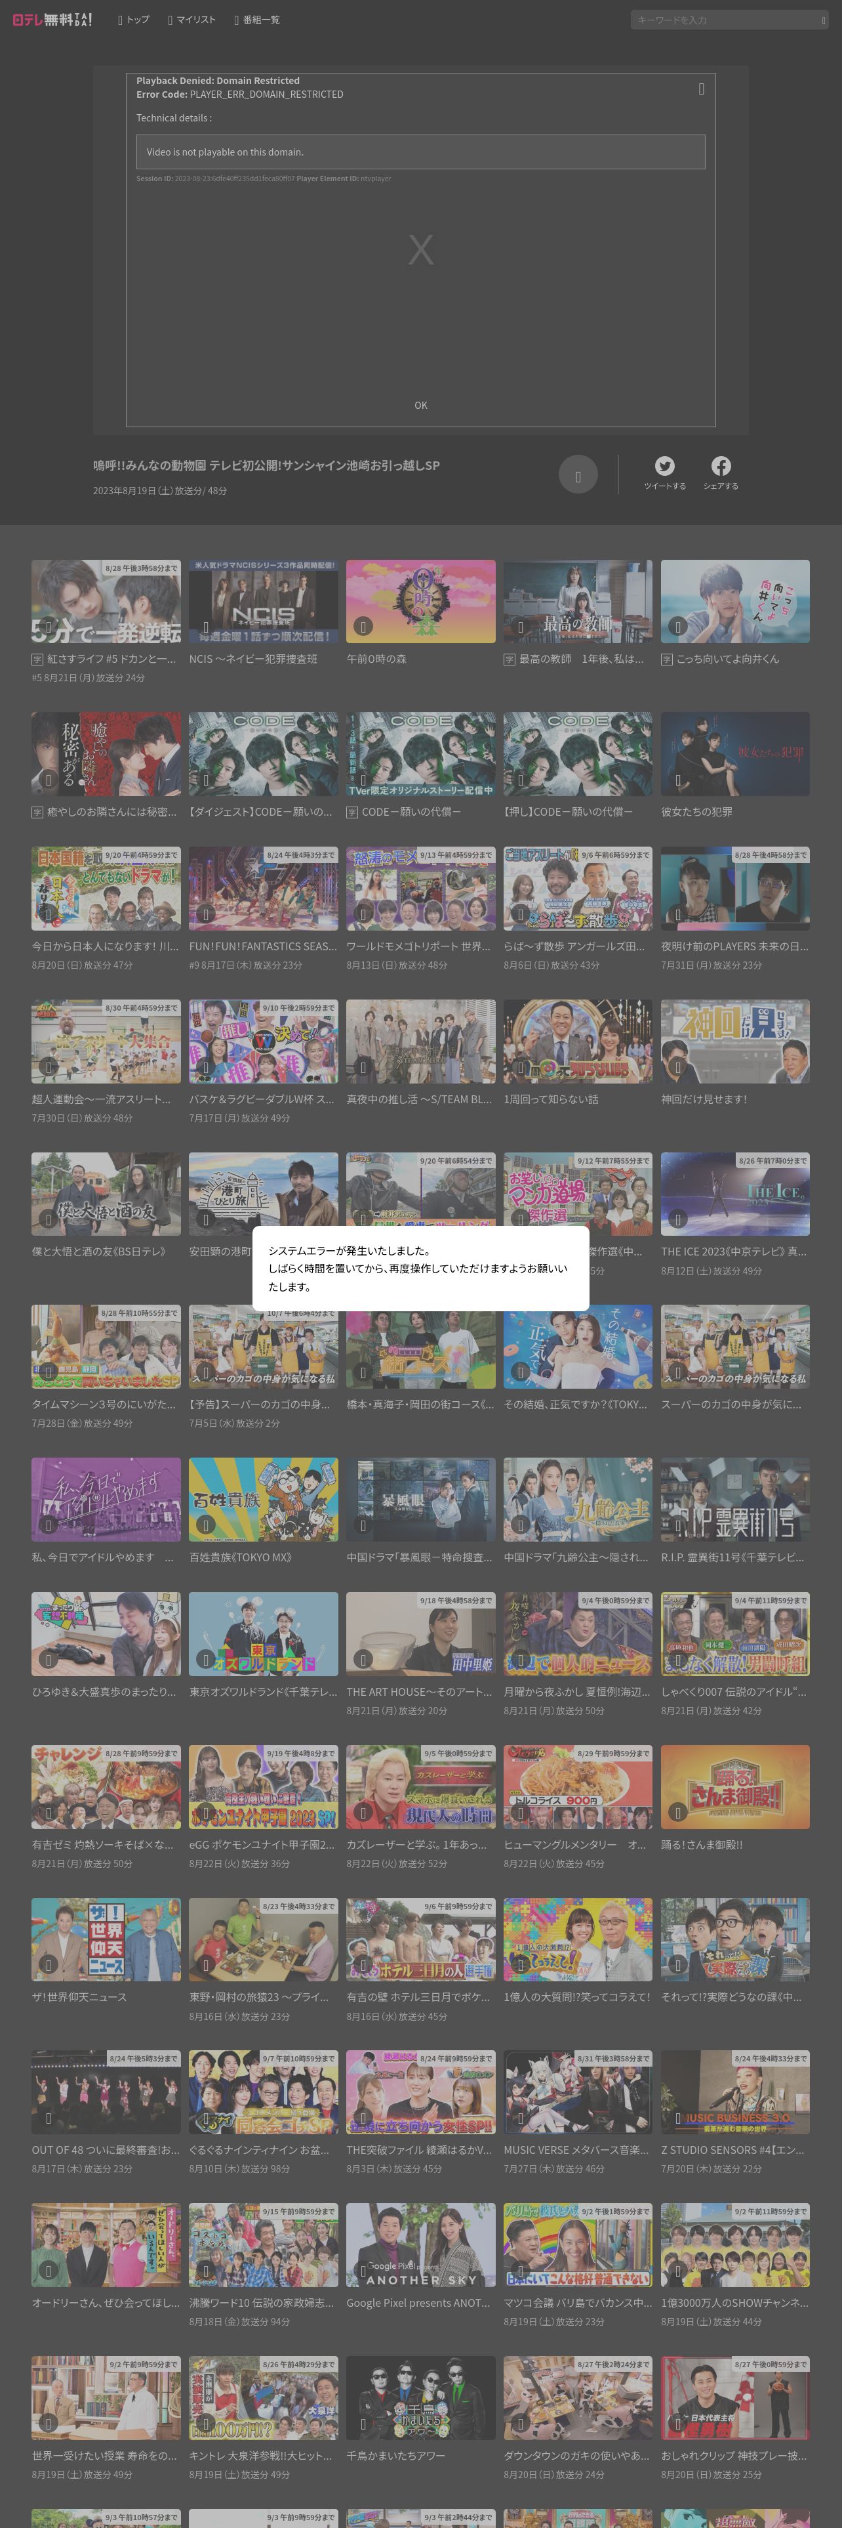Open 番組一覧 in the header

(x=257, y=20)
